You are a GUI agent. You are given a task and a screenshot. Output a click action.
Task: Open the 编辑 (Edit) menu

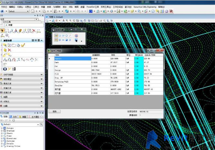[x=12, y=7]
